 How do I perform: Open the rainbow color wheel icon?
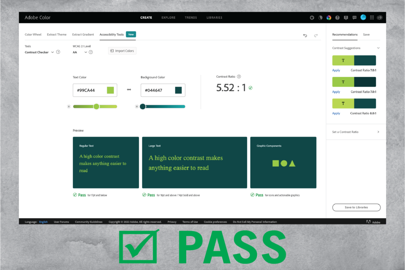[x=329, y=17]
